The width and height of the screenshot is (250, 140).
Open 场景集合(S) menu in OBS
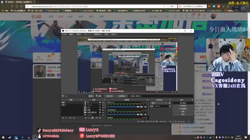[x=98, y=34]
